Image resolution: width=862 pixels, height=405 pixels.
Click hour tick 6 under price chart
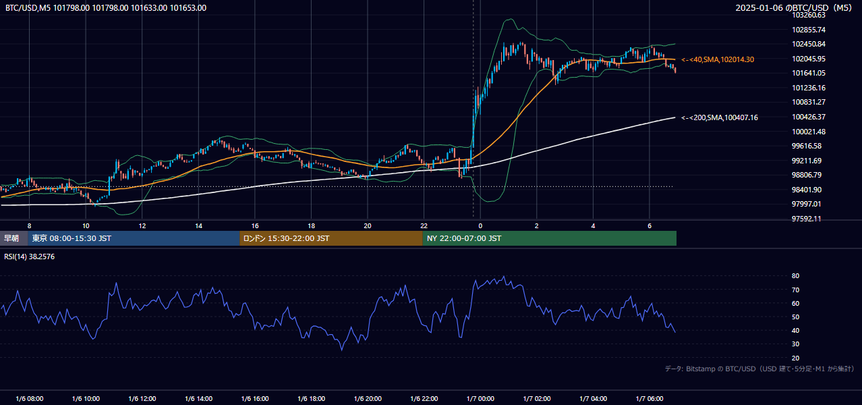click(x=650, y=225)
